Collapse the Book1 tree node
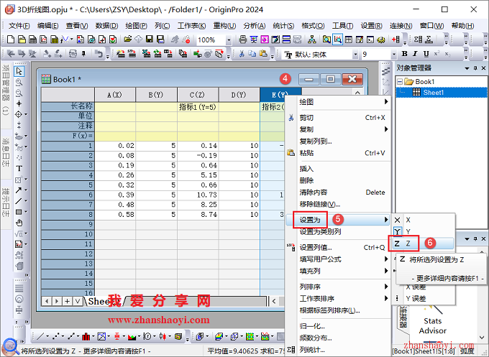The image size is (489, 357). [400, 82]
